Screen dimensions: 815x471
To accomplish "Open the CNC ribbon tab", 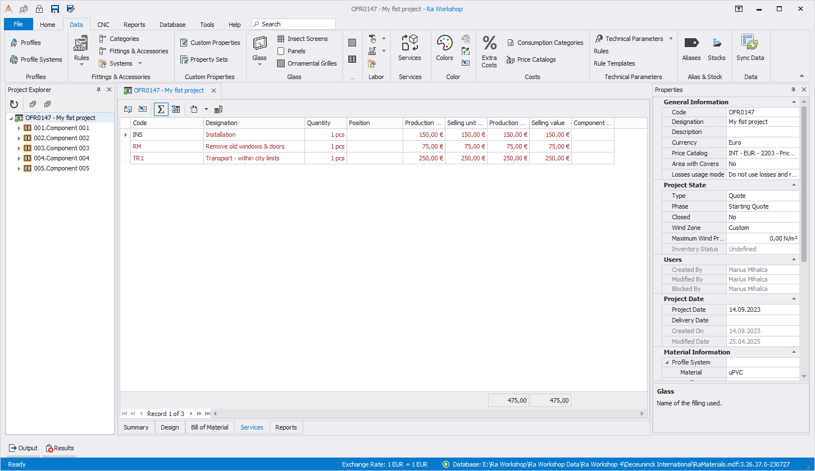I will [103, 25].
